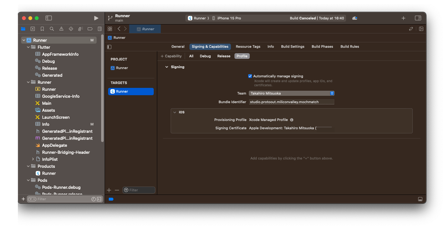Open the Project navigator folder icon
The image size is (444, 227).
(x=23, y=29)
